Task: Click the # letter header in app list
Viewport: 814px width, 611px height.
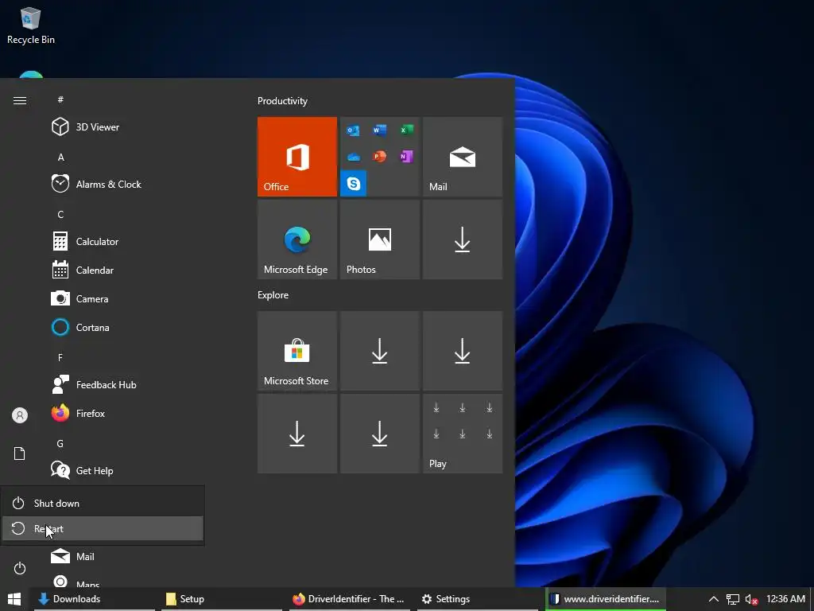Action: coord(60,99)
